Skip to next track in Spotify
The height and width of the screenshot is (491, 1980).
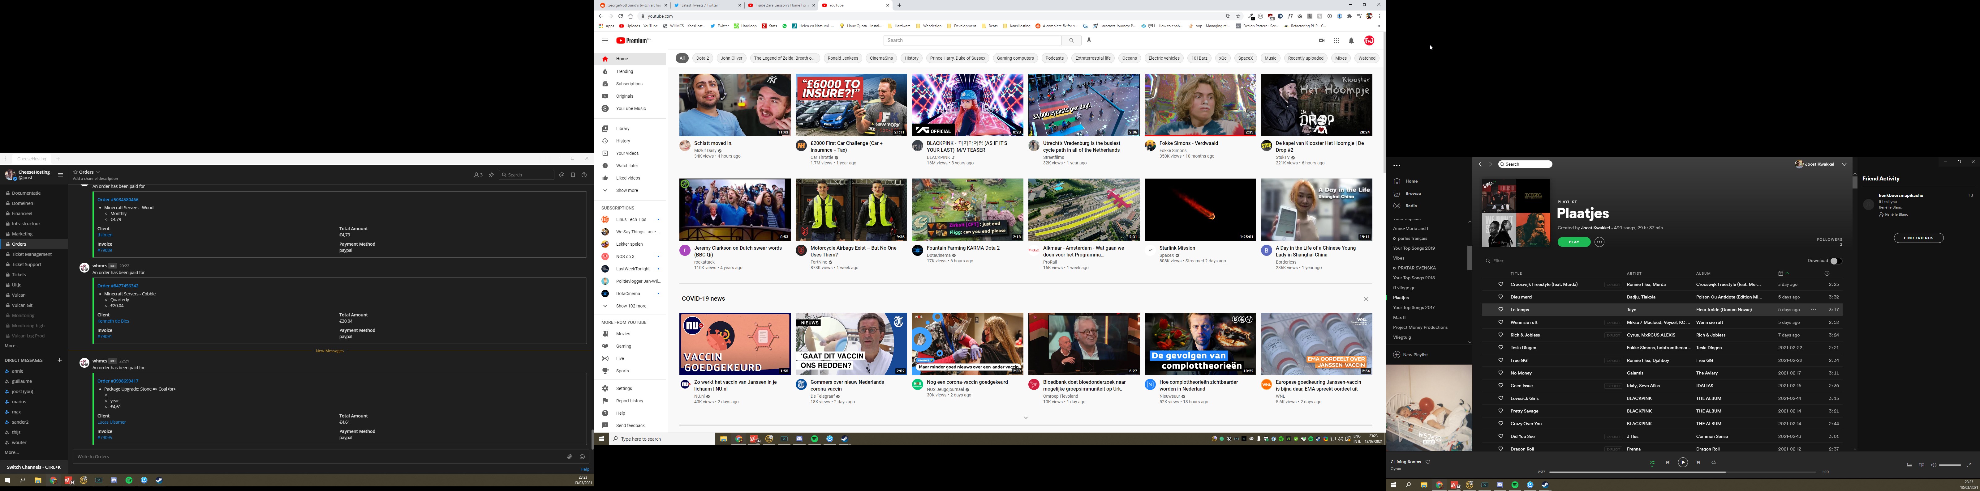click(x=1699, y=463)
